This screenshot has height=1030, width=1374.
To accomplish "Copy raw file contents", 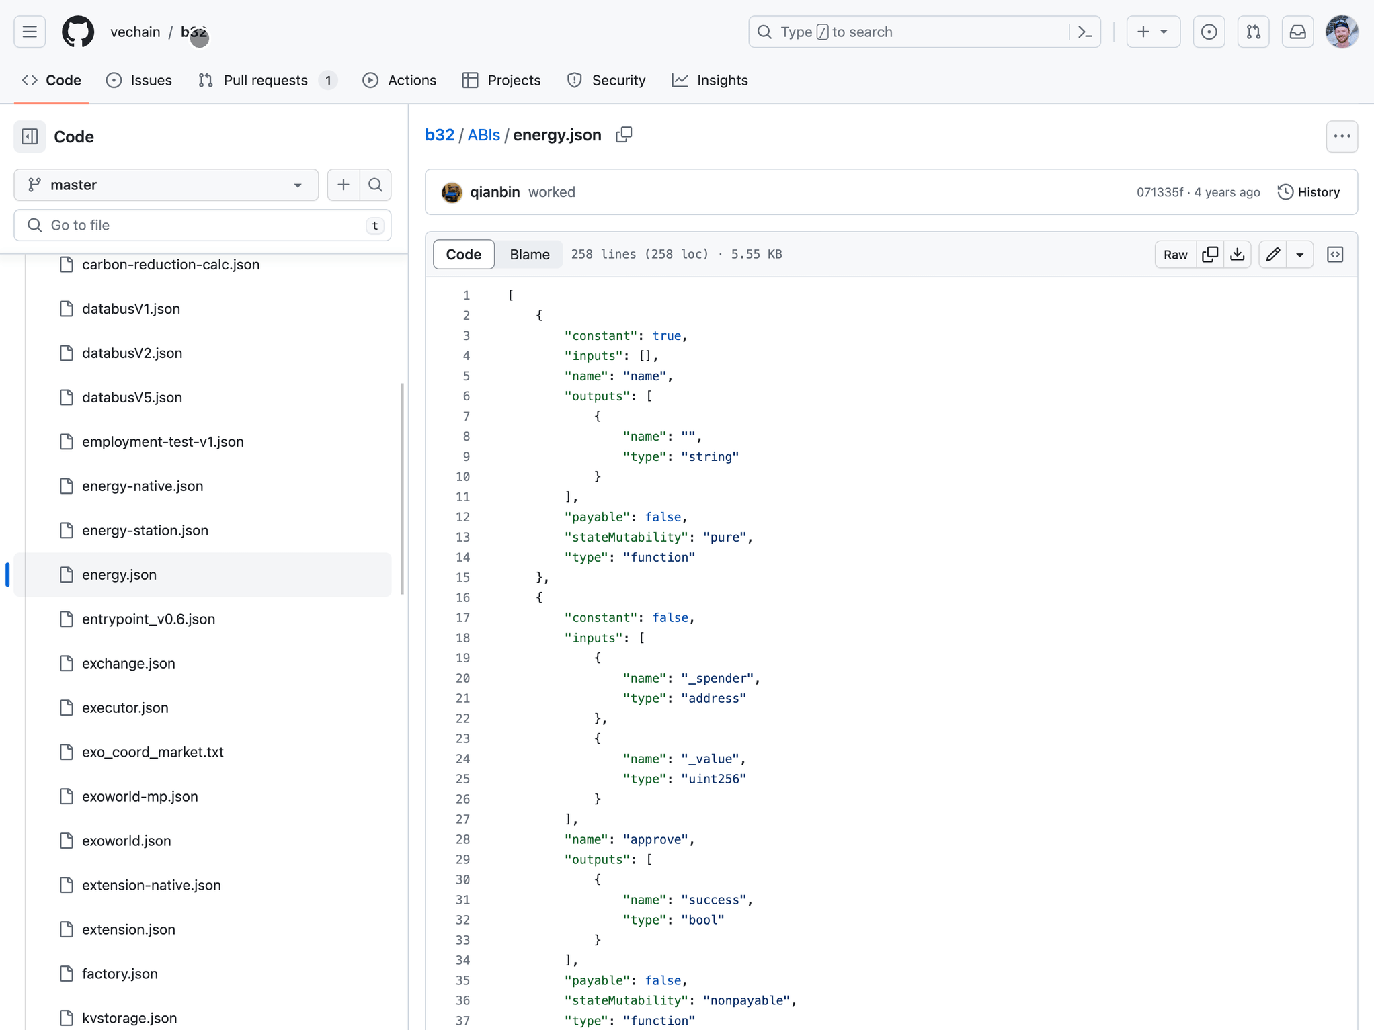I will [1210, 255].
